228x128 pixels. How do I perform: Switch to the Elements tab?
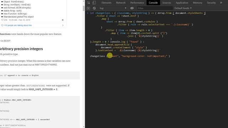107,2
